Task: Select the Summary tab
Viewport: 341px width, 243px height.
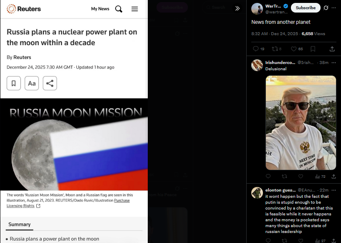Action: [x=19, y=225]
